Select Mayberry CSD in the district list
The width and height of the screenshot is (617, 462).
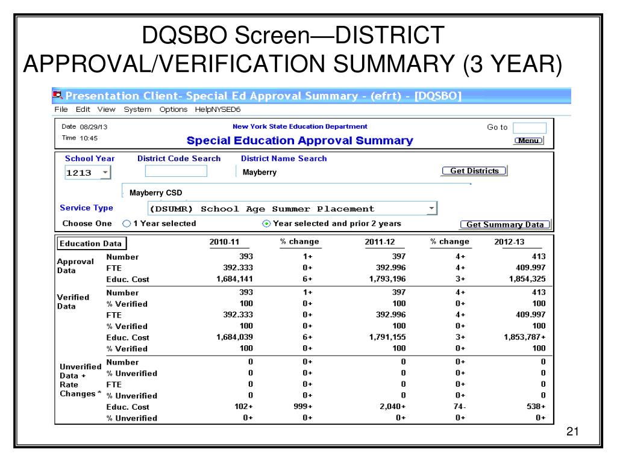coord(156,193)
